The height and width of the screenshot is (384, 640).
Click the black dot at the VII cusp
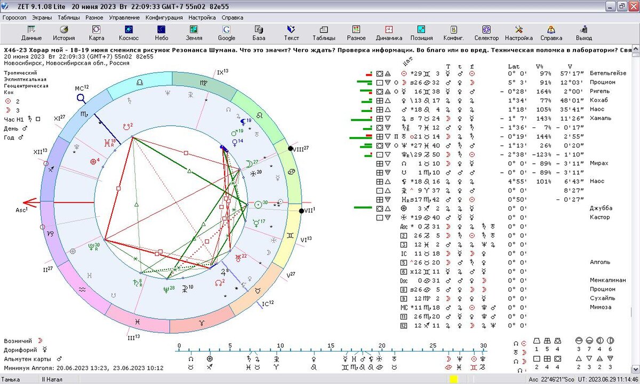point(301,211)
